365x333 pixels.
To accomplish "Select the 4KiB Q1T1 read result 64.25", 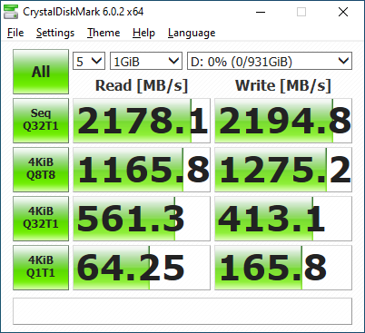I will (142, 268).
